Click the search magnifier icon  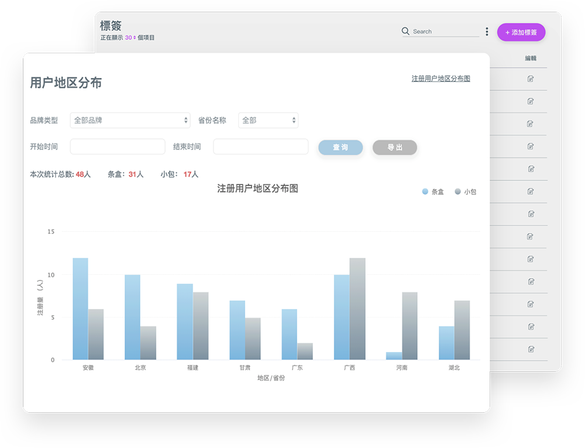(405, 32)
